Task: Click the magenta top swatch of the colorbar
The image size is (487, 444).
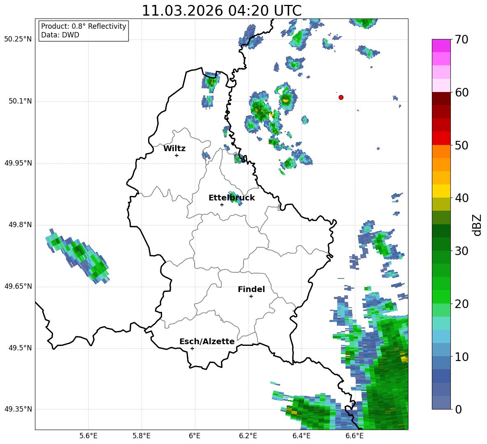Action: point(441,46)
